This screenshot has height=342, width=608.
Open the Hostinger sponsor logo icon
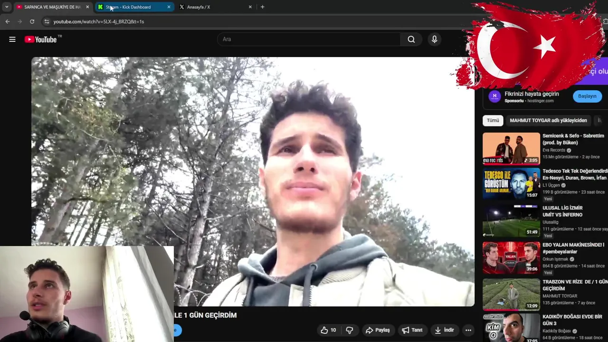(x=494, y=96)
